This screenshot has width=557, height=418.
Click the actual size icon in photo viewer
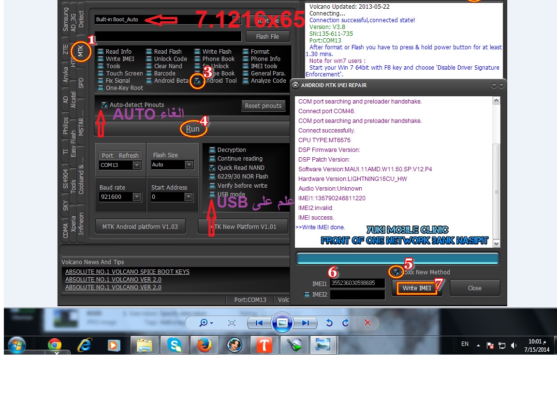[x=232, y=323]
